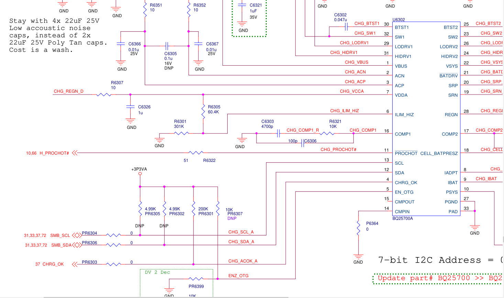The height and width of the screenshot is (298, 504).
Task: Select the green 'DV 2 Dec' note
Action: 157,272
